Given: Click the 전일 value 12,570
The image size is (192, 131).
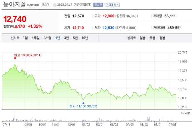Looking at the screenshot, I should pyautogui.click(x=78, y=16).
